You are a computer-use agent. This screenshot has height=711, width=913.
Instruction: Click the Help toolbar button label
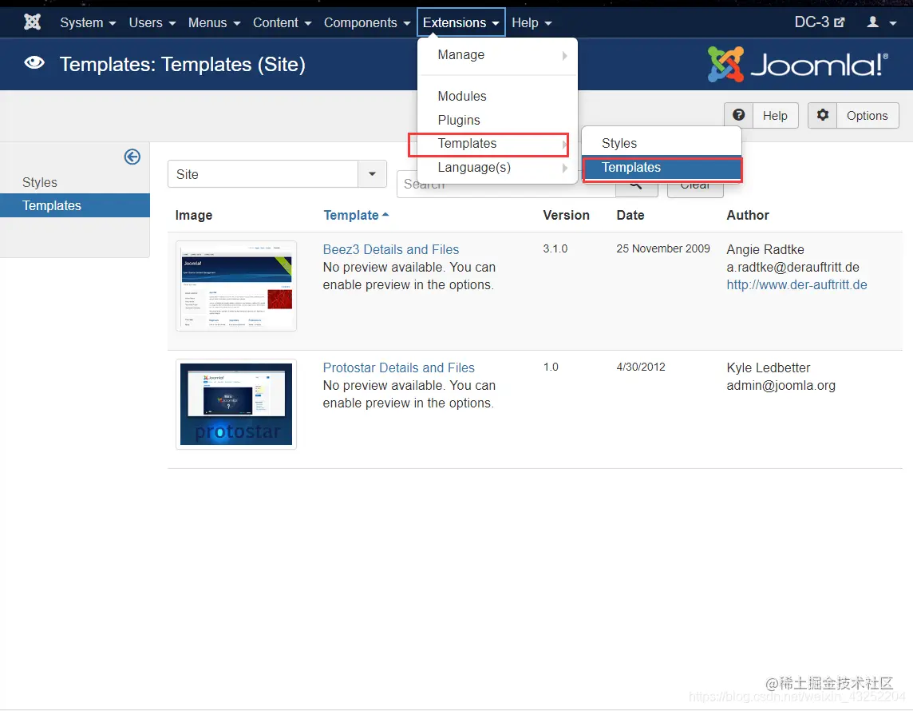click(x=775, y=115)
